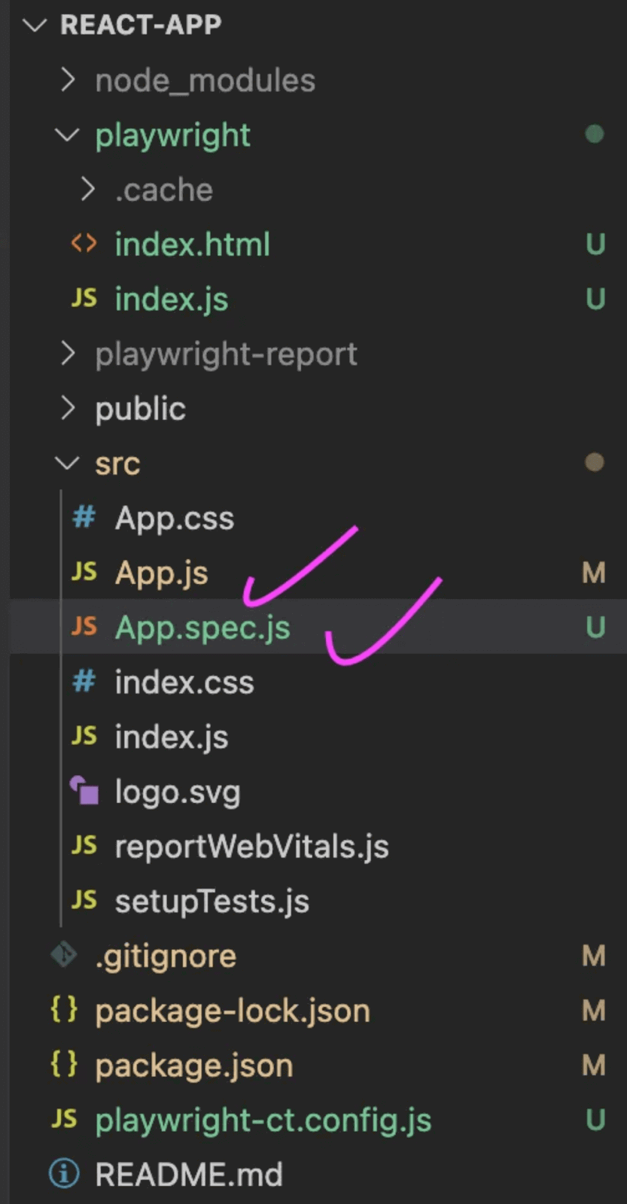The image size is (627, 1204).
Task: Click the JS icon beside setupTests.js
Action: tap(84, 901)
